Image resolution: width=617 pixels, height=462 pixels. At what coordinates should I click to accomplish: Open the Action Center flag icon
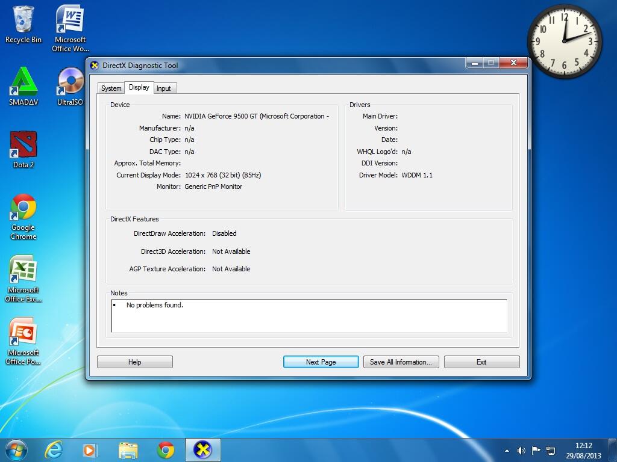[x=536, y=450]
